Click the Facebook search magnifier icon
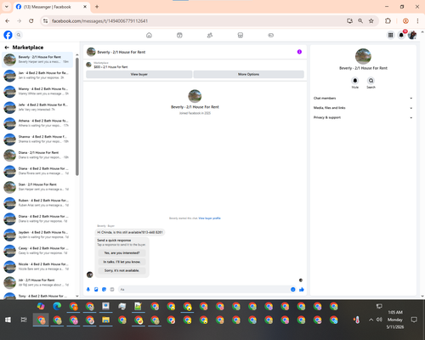Image resolution: width=425 pixels, height=340 pixels. point(19,35)
